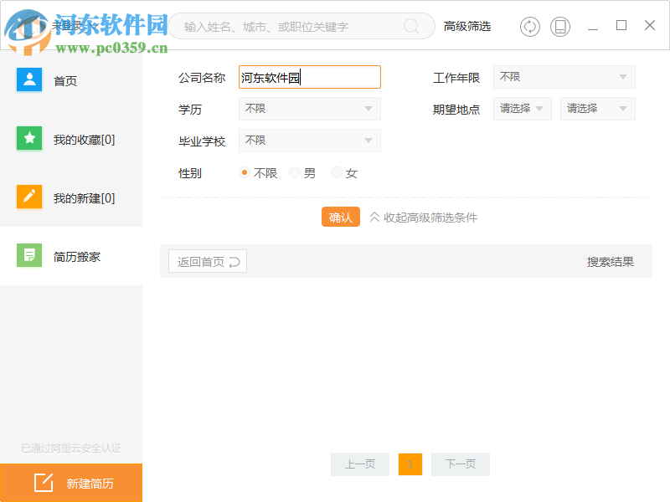Click the orange 确认 button
Screen dimensions: 670x502
coord(341,217)
